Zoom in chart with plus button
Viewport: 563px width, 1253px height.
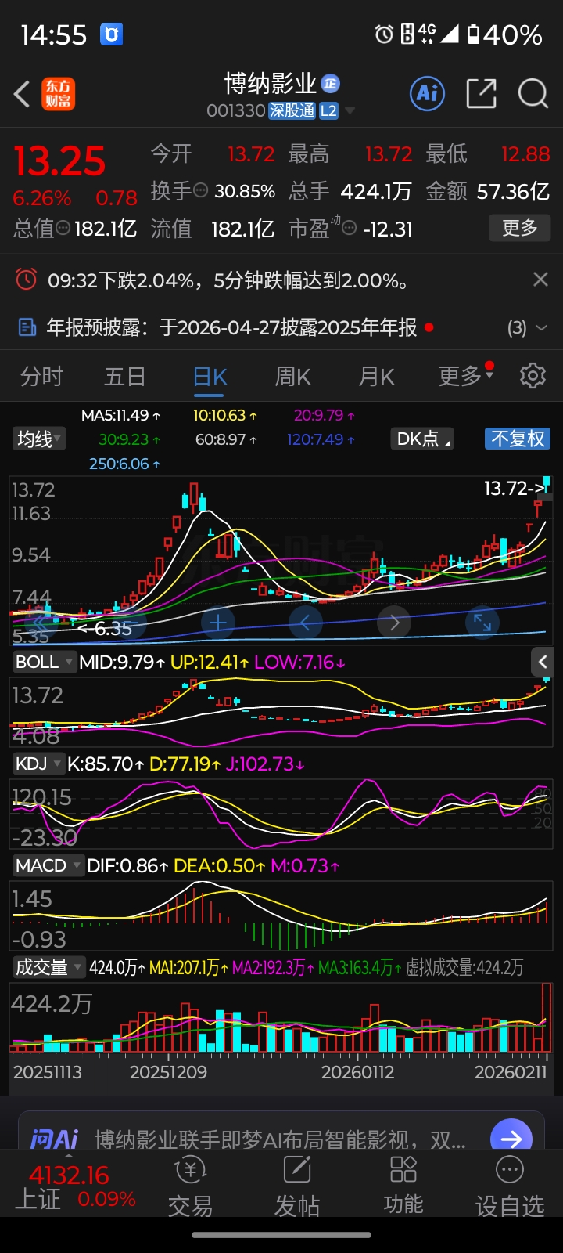pos(218,623)
